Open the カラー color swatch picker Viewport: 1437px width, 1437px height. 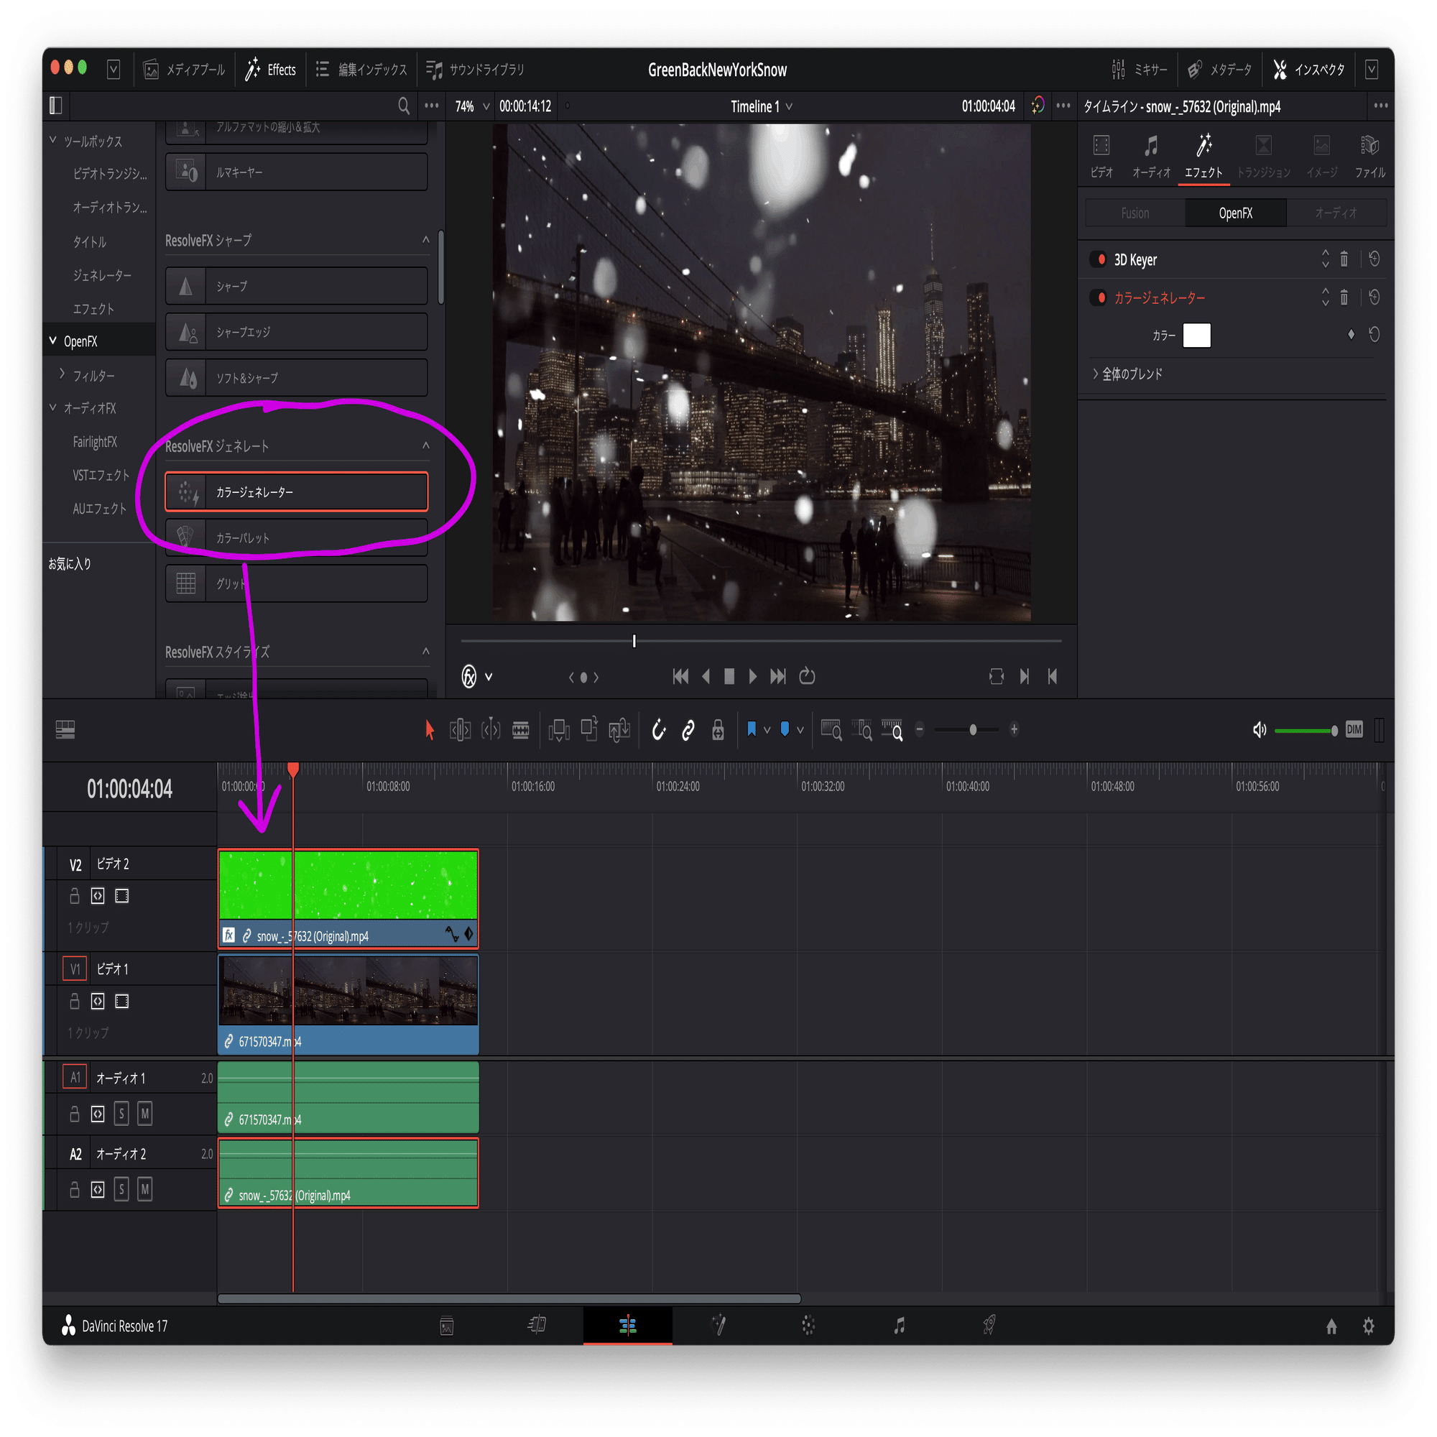(x=1198, y=336)
